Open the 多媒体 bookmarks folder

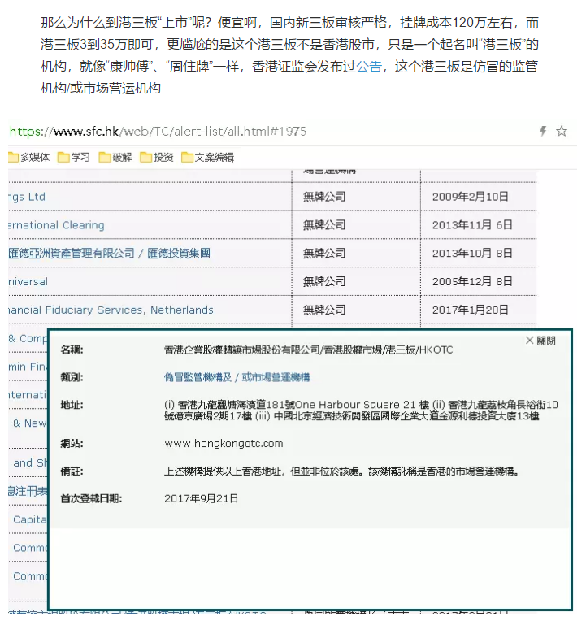click(28, 158)
